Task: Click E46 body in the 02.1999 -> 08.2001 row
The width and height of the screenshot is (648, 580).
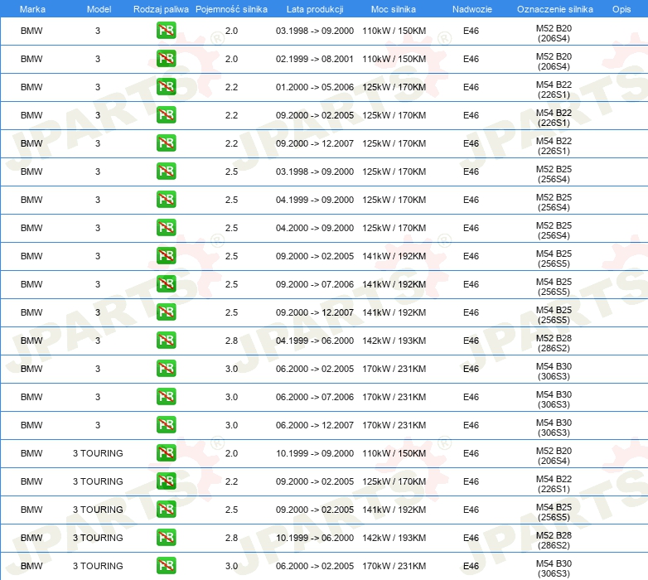Action: pos(471,59)
